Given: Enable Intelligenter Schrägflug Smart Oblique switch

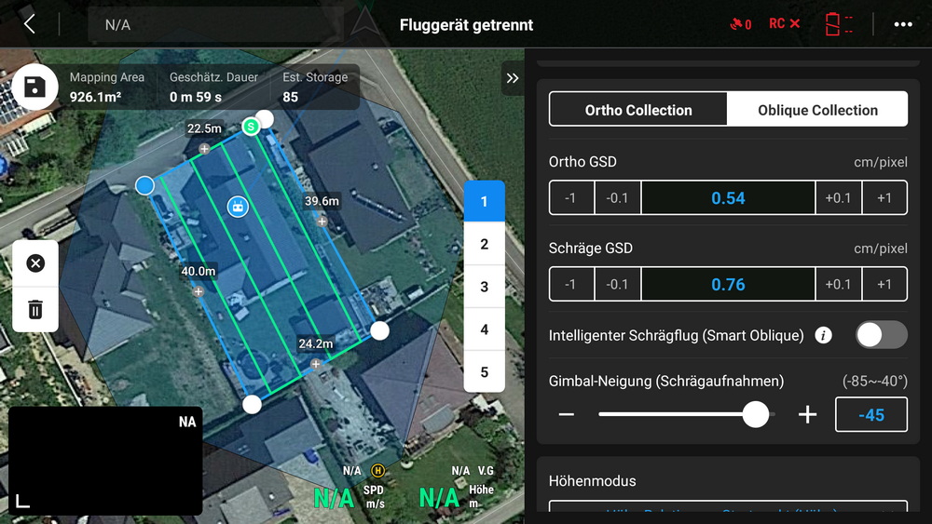Looking at the screenshot, I should (x=881, y=335).
